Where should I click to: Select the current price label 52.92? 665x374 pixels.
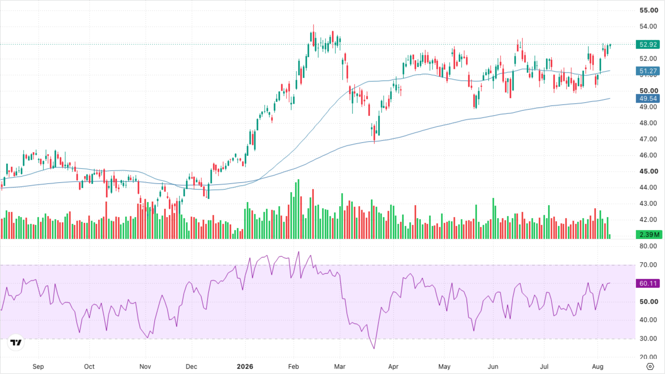648,44
